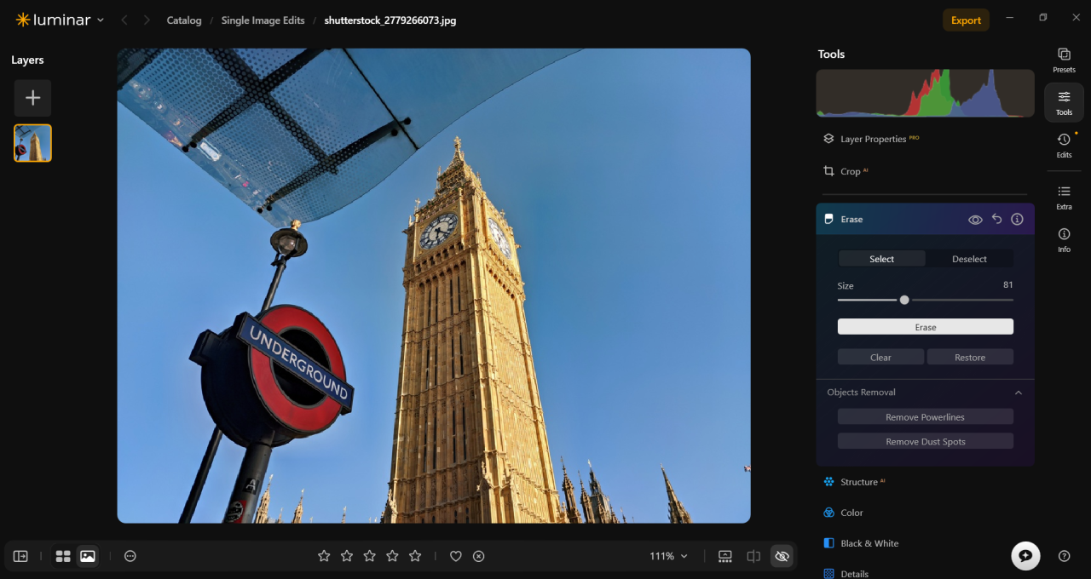
Task: Rate image with second star
Action: point(347,556)
